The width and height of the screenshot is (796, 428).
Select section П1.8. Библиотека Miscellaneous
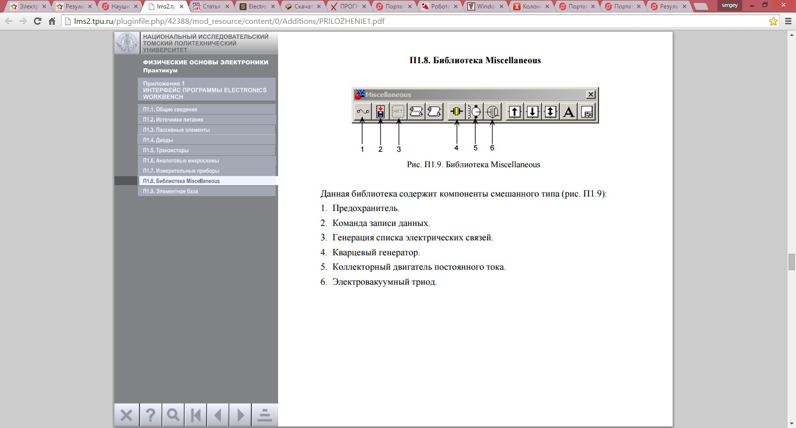(207, 181)
